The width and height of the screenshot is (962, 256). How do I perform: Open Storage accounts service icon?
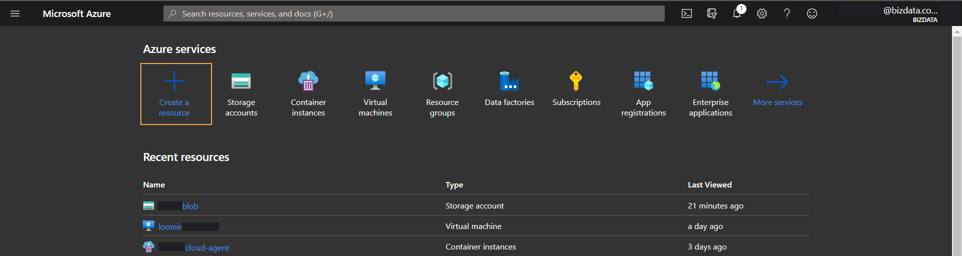pos(241,81)
